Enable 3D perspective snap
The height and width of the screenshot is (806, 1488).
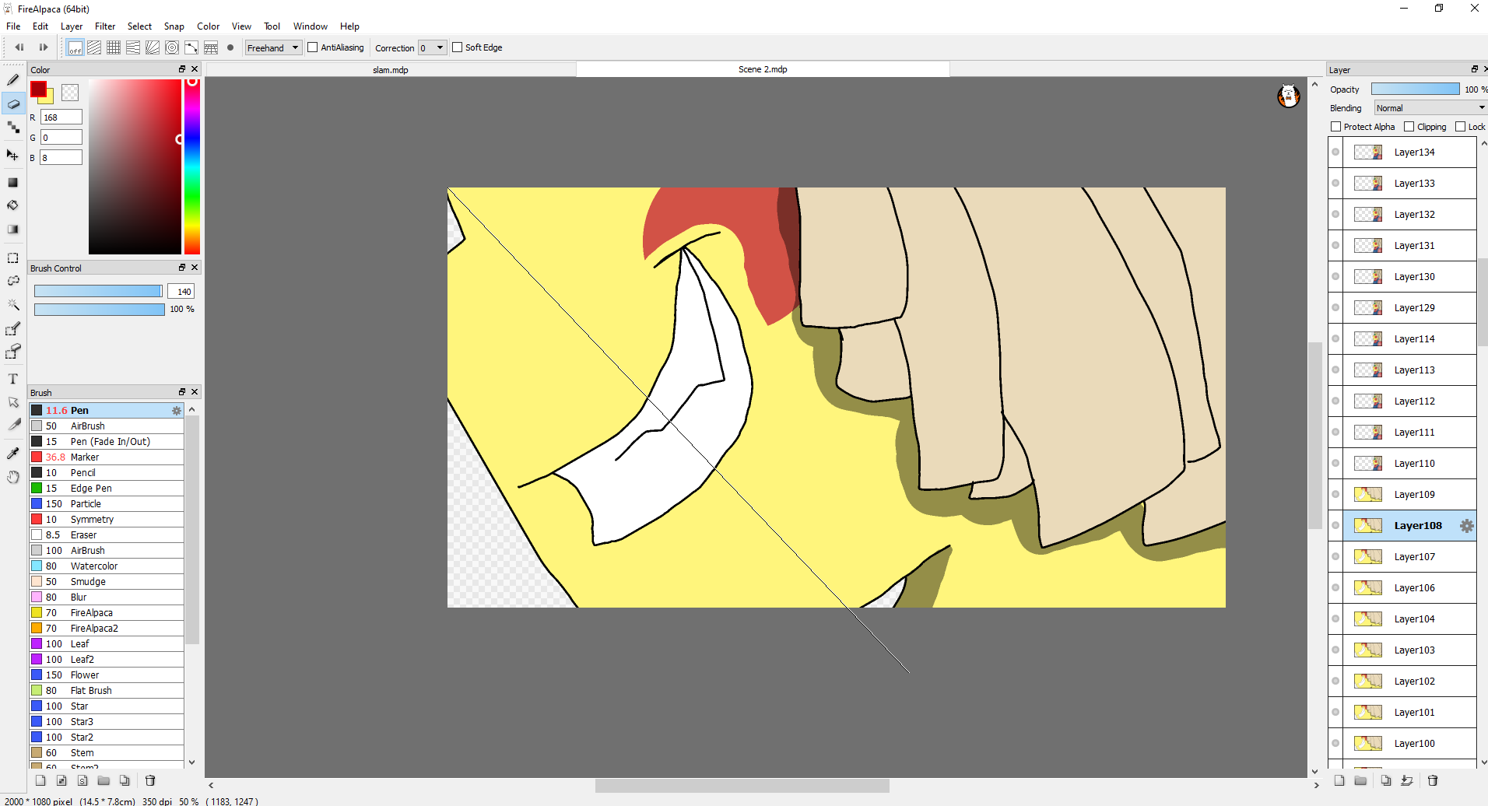[x=211, y=47]
